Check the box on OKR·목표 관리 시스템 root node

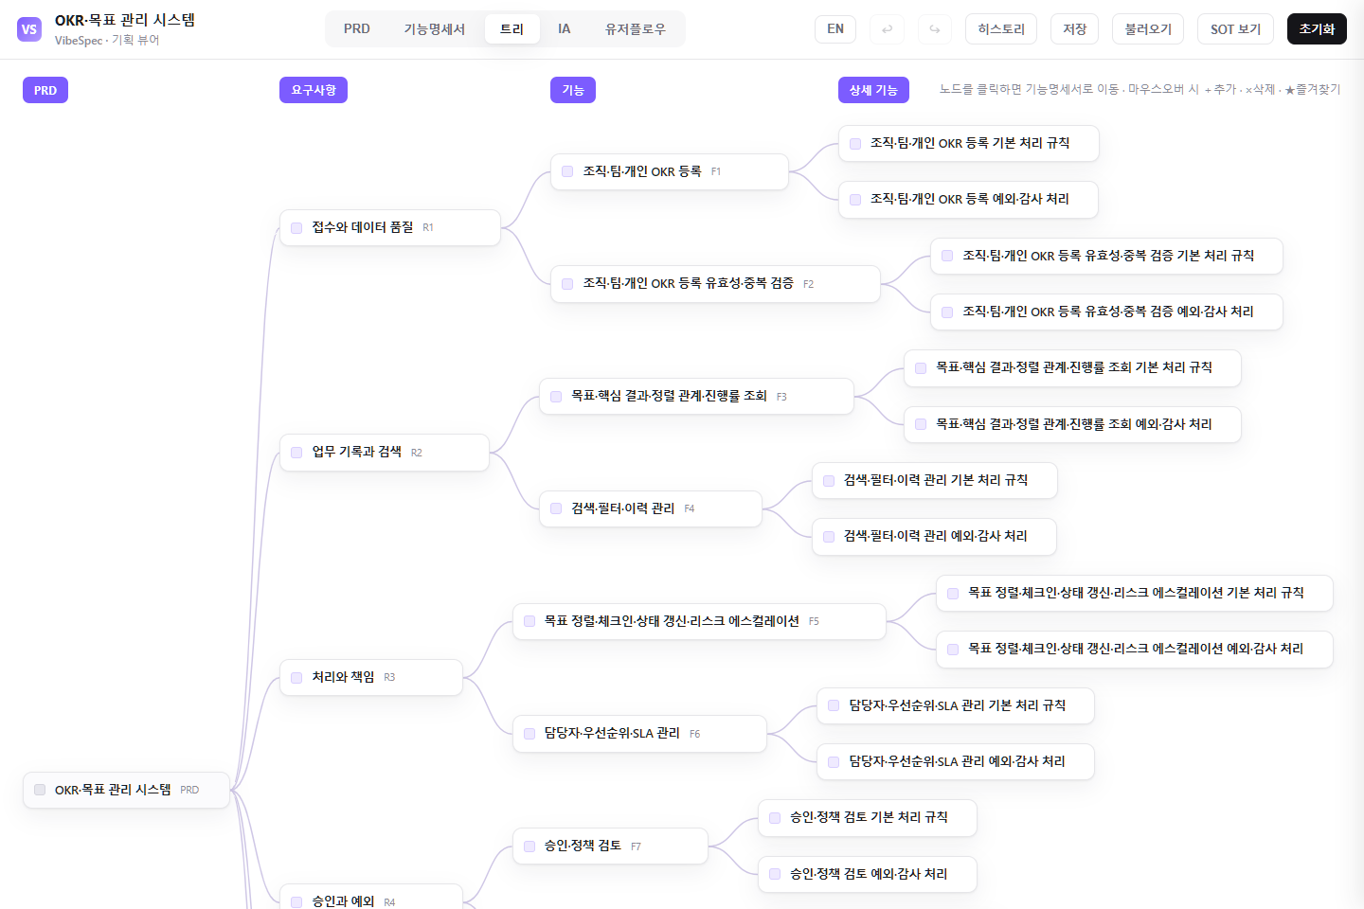[40, 790]
